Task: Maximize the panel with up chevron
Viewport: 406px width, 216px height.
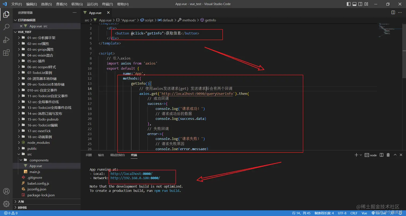Action: click(x=395, y=155)
